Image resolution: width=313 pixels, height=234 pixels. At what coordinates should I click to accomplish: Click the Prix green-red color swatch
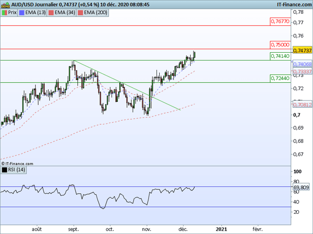pyautogui.click(x=5, y=12)
